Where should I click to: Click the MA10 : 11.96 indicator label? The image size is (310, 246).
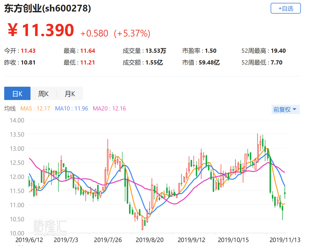[x=72, y=109]
